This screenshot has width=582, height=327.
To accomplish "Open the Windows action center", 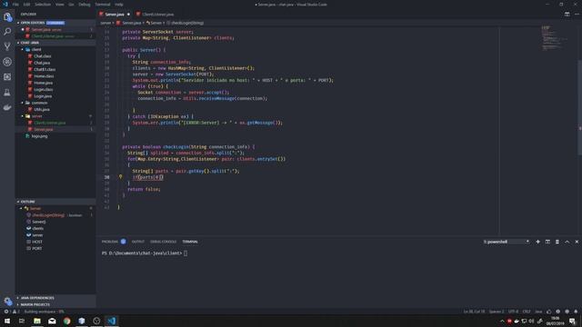I will point(573,321).
